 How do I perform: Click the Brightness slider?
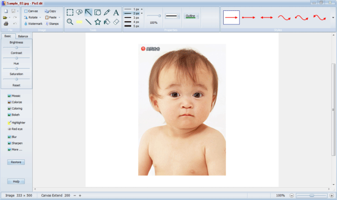(16, 48)
